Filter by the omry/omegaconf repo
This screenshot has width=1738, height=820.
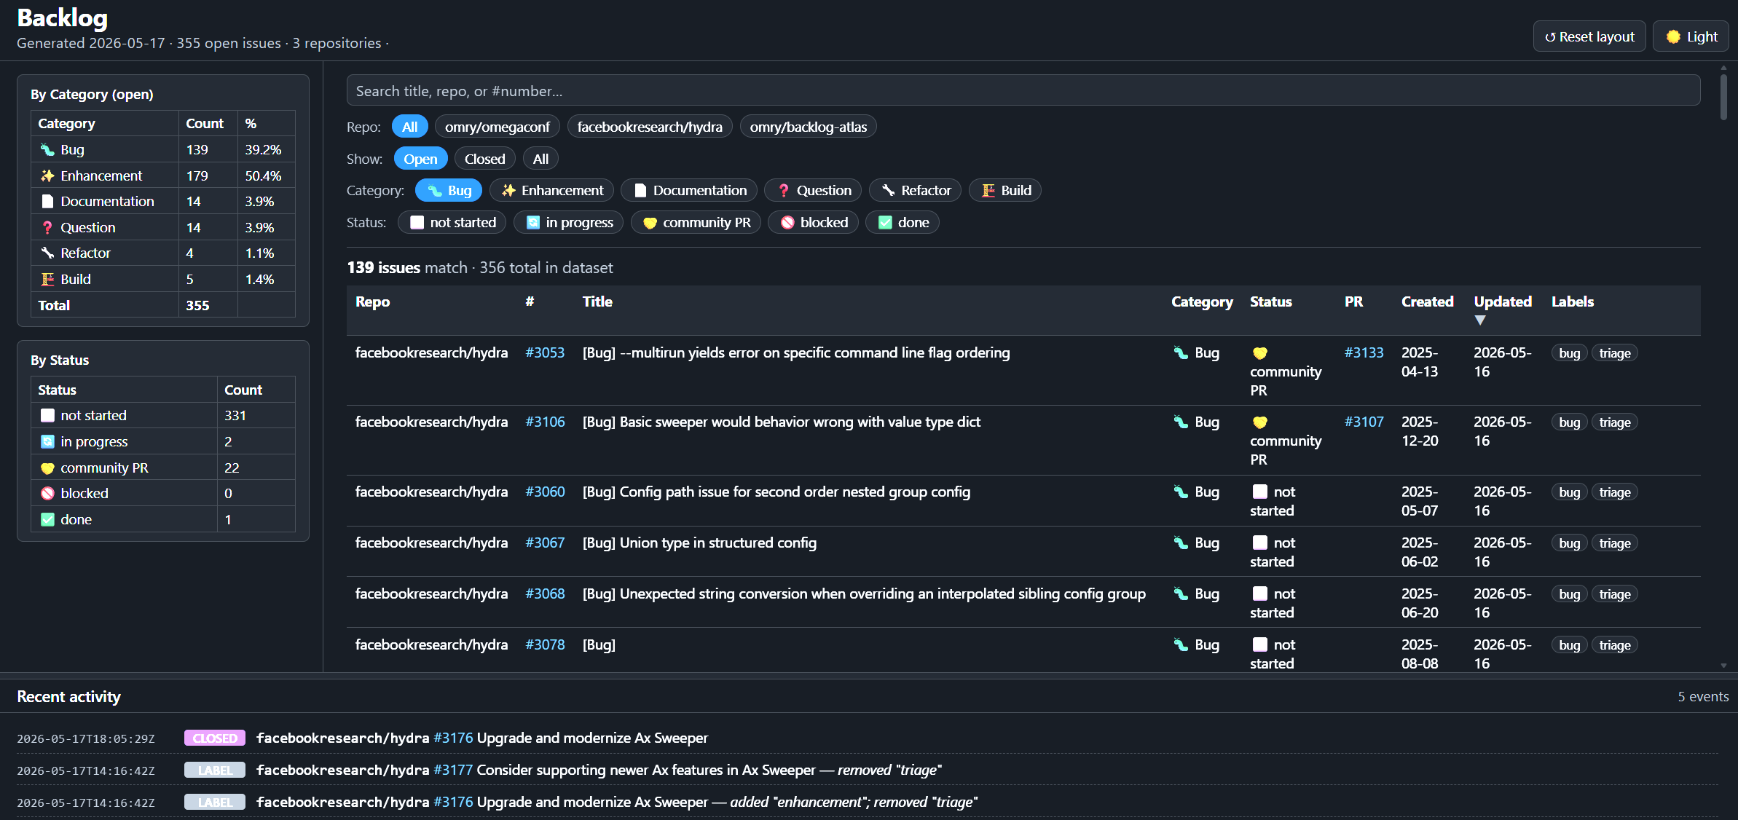[x=498, y=127]
